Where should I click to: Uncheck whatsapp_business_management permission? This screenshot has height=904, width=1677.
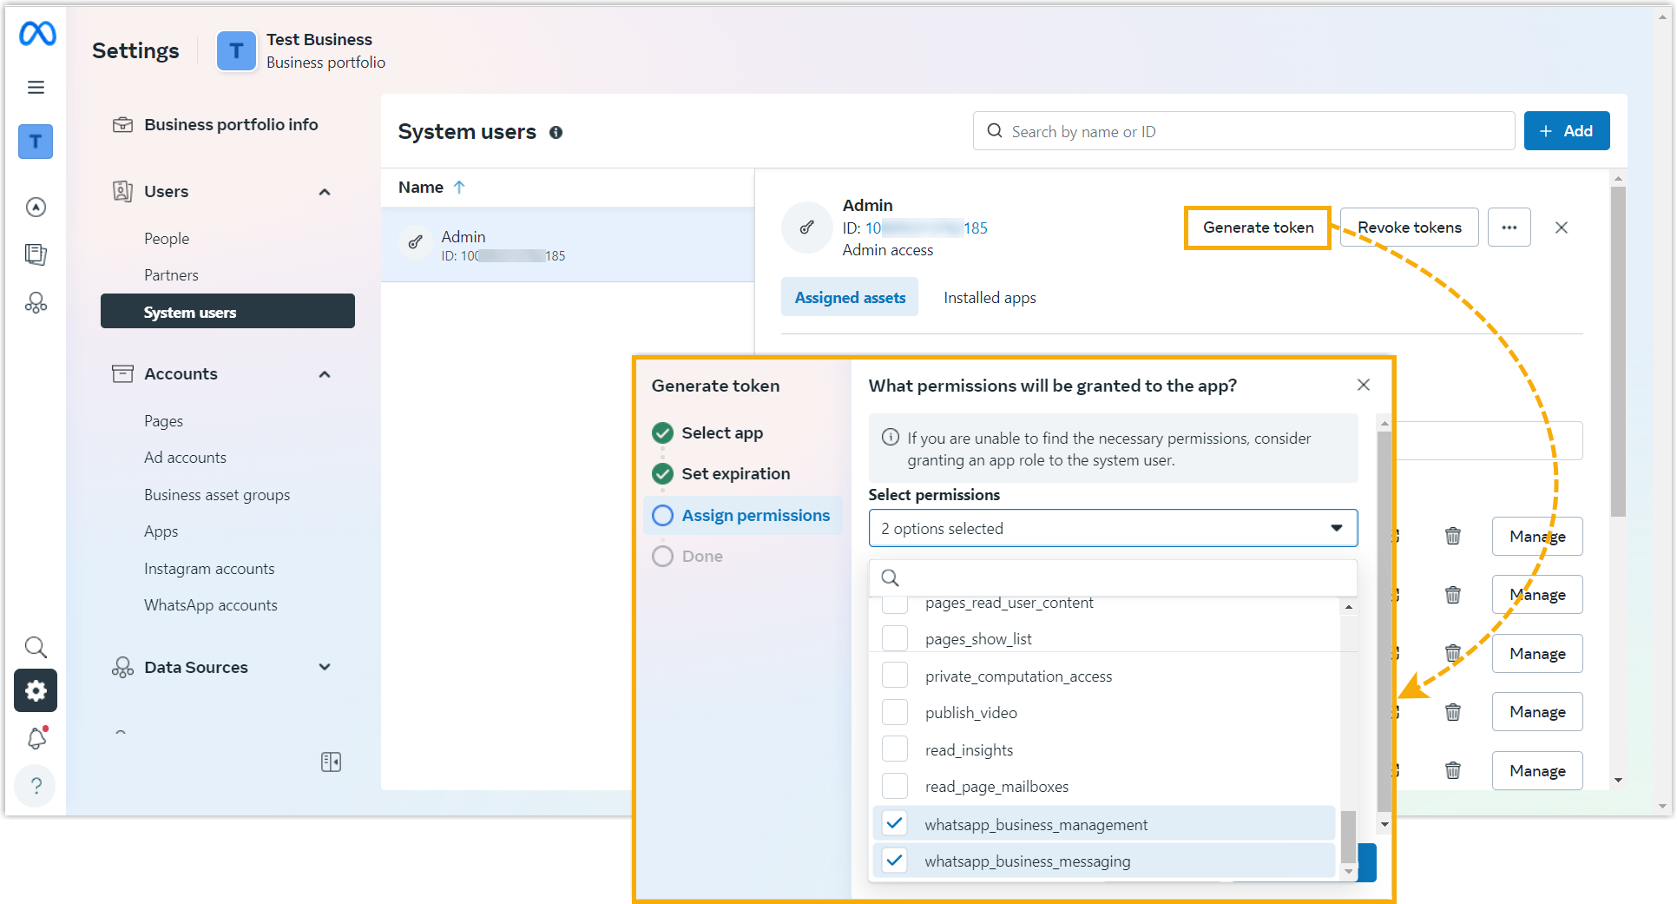click(894, 823)
